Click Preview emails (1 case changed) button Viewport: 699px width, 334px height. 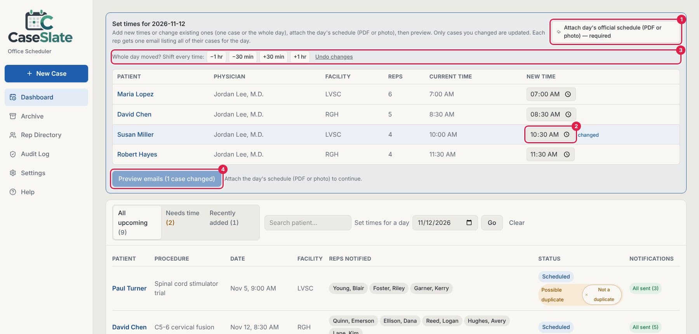click(x=167, y=179)
